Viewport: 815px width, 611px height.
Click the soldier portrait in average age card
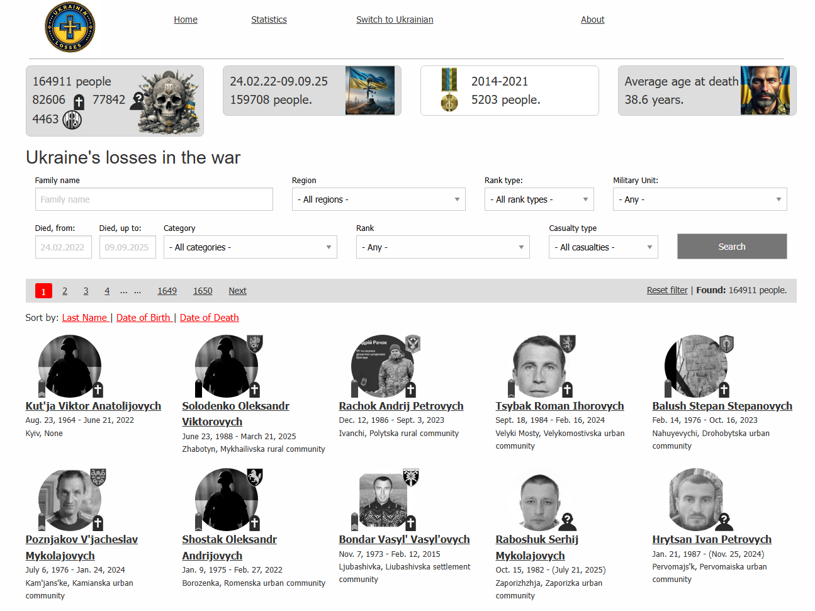(765, 91)
